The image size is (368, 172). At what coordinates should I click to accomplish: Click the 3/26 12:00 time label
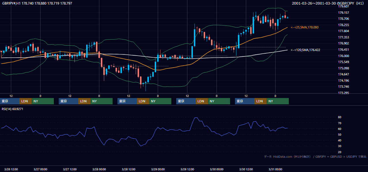point(11,169)
